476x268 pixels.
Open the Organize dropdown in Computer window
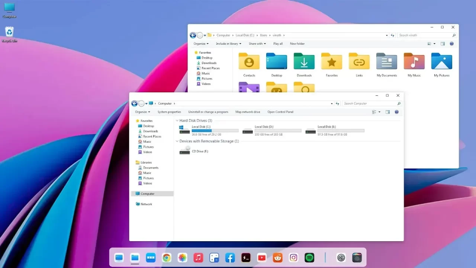[142, 112]
